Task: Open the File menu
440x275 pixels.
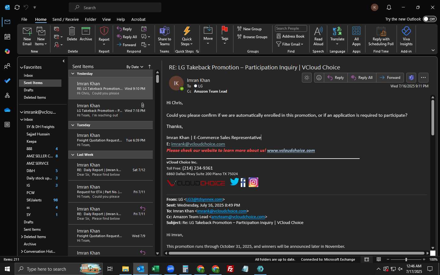Action: pyautogui.click(x=24, y=19)
